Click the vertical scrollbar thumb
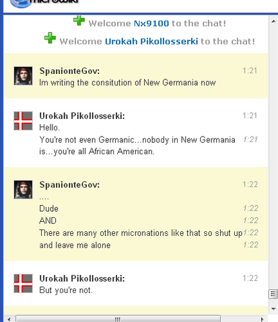 273,294
